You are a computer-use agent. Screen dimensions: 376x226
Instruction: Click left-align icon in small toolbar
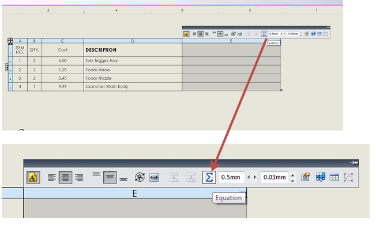coord(194,34)
